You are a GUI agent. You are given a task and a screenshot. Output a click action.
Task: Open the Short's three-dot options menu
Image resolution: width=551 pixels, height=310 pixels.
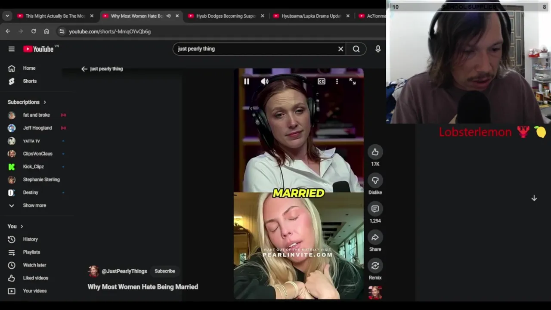tap(337, 81)
